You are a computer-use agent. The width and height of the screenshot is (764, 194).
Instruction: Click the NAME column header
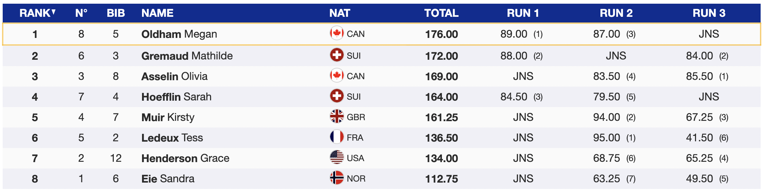coord(157,13)
